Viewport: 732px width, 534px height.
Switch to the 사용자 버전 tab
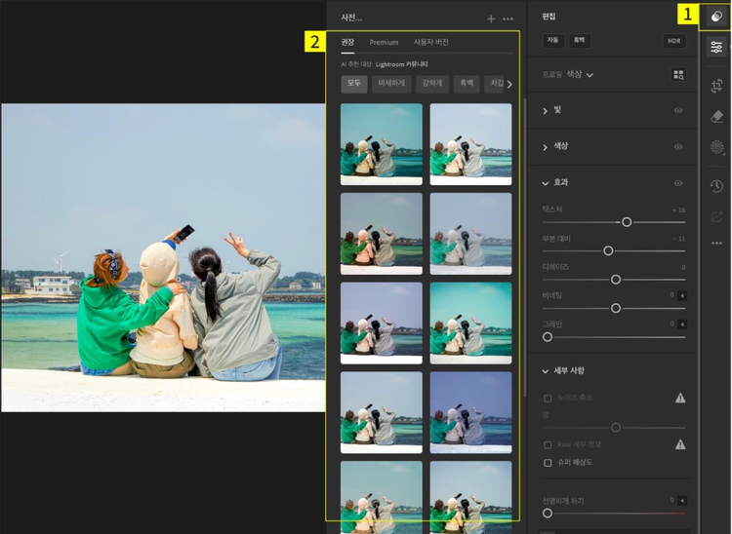(430, 43)
